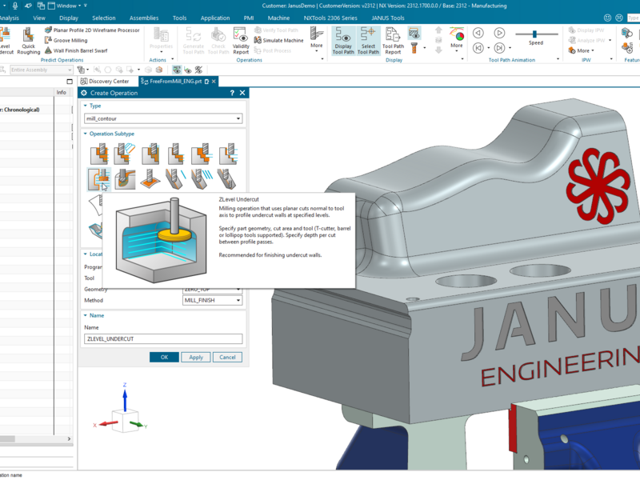The height and width of the screenshot is (480, 640).
Task: Open More in the Display group
Action: pos(457,38)
